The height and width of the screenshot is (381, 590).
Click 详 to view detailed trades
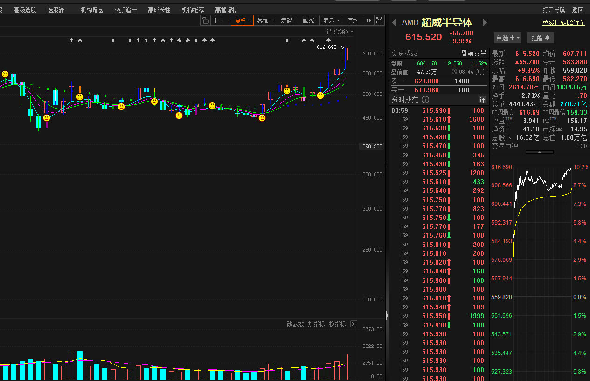point(483,100)
